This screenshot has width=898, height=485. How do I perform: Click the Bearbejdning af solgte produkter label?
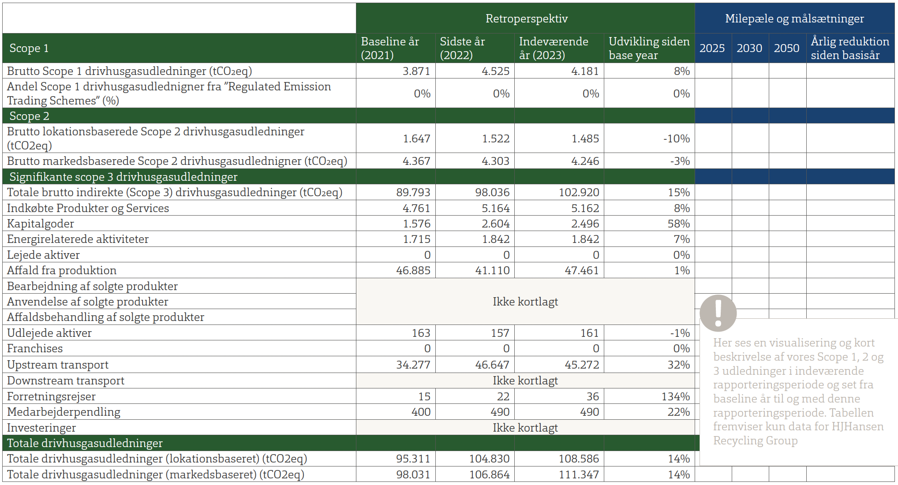pos(92,286)
